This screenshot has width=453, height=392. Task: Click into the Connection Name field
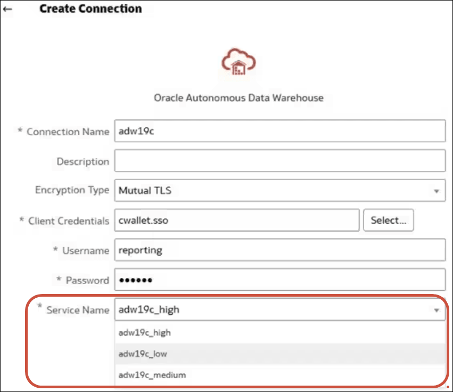[279, 132]
